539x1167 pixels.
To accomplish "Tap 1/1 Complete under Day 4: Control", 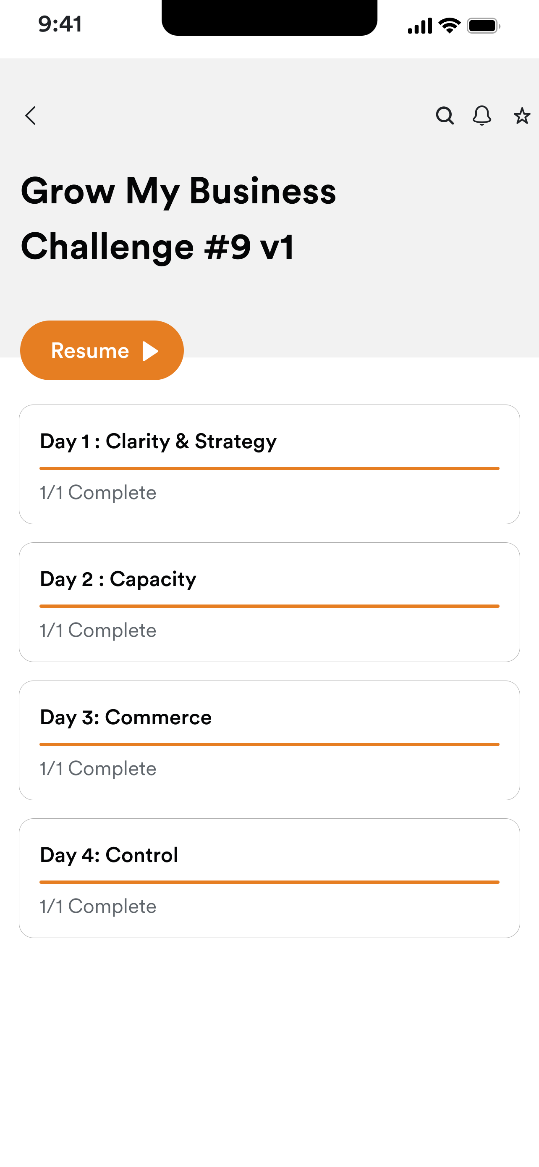I will [98, 907].
